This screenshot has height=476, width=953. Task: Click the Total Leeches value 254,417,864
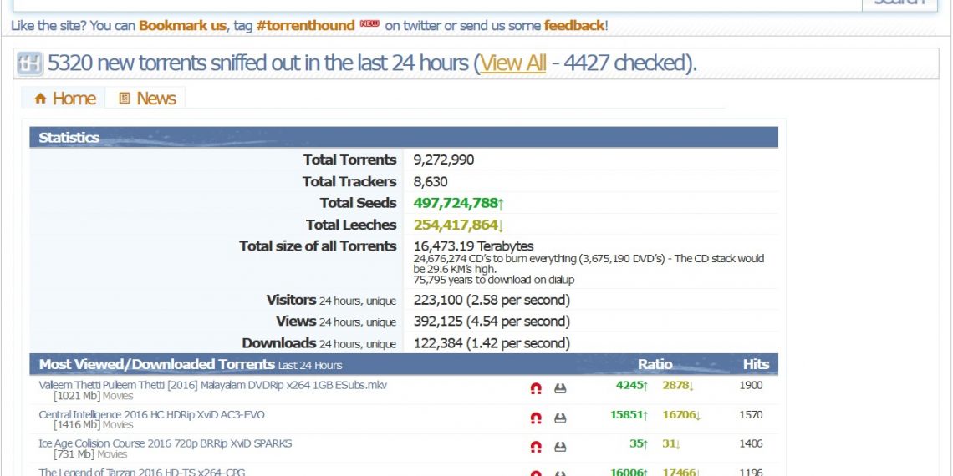[x=459, y=225]
